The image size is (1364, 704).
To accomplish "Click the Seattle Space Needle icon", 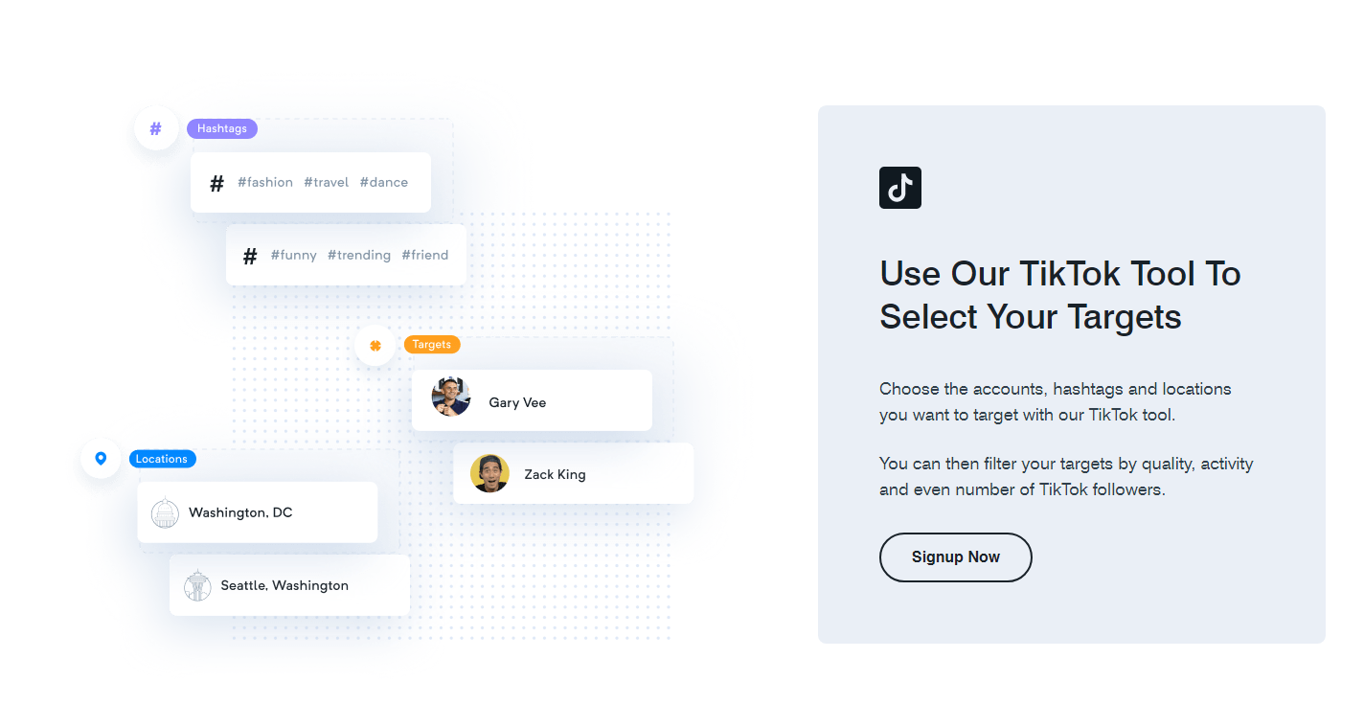I will click(197, 585).
